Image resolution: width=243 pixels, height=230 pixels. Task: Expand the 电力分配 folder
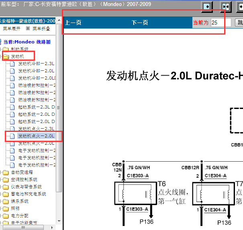coord(20,216)
